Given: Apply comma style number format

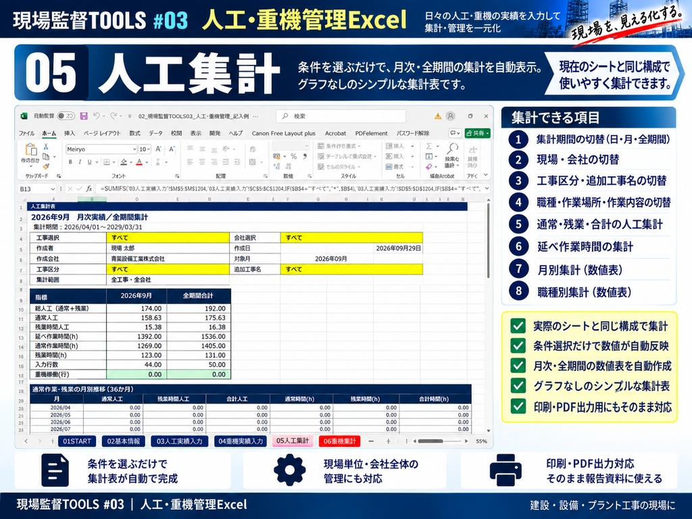Looking at the screenshot, I should (x=305, y=156).
